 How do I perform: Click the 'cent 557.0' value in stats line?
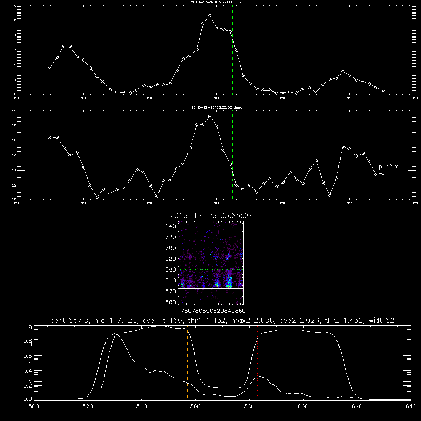69,320
